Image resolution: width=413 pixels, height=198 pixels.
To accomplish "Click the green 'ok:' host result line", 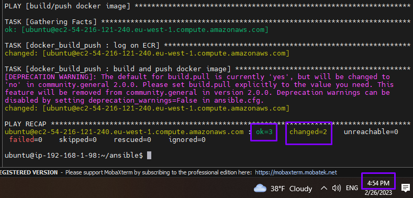I will coord(137,30).
